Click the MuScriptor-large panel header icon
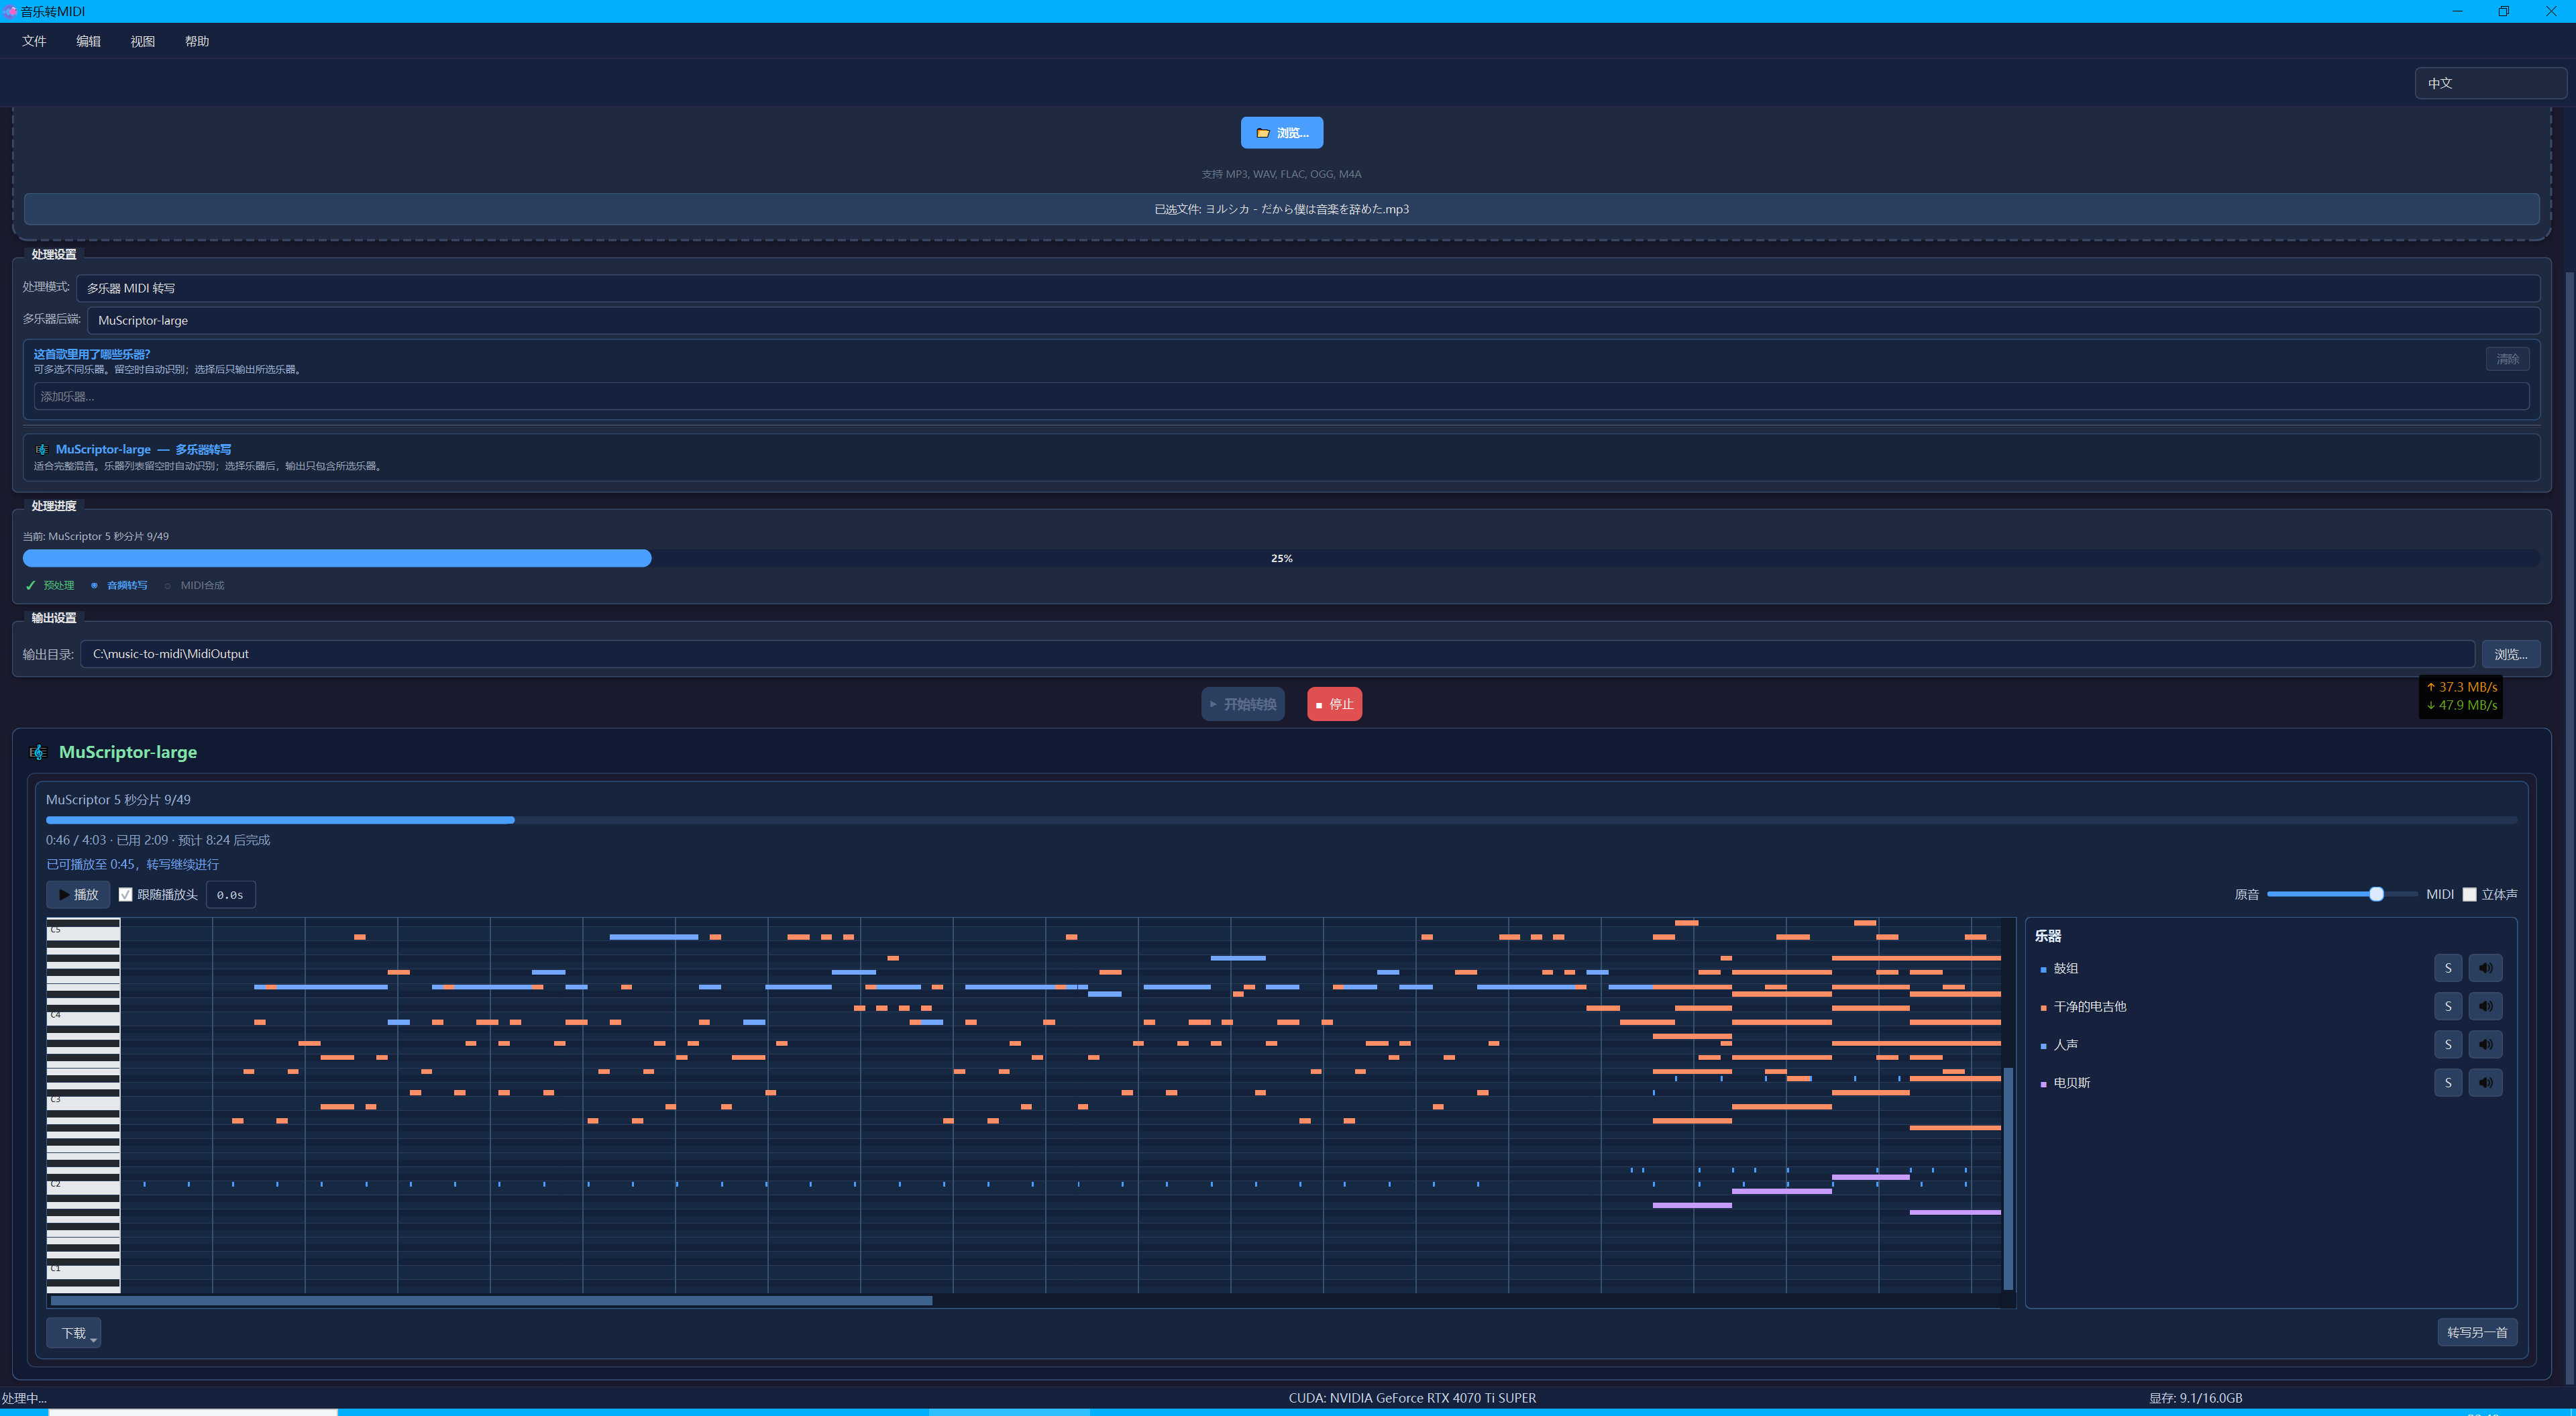 [x=38, y=752]
